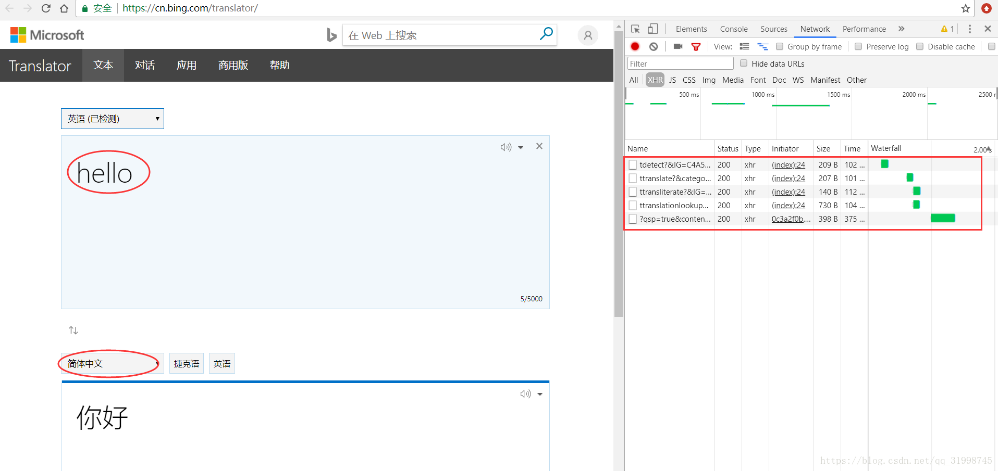Clear the network log
This screenshot has width=998, height=471.
(654, 46)
